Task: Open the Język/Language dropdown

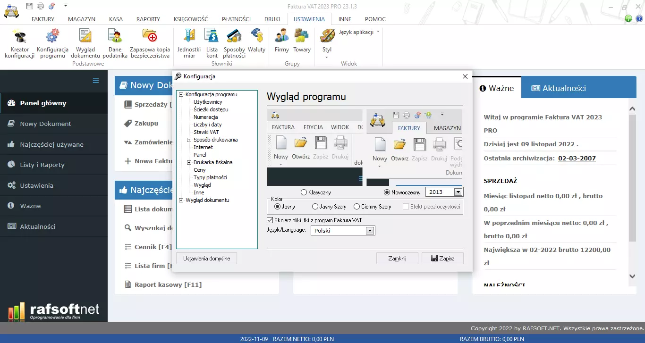Action: tap(371, 230)
